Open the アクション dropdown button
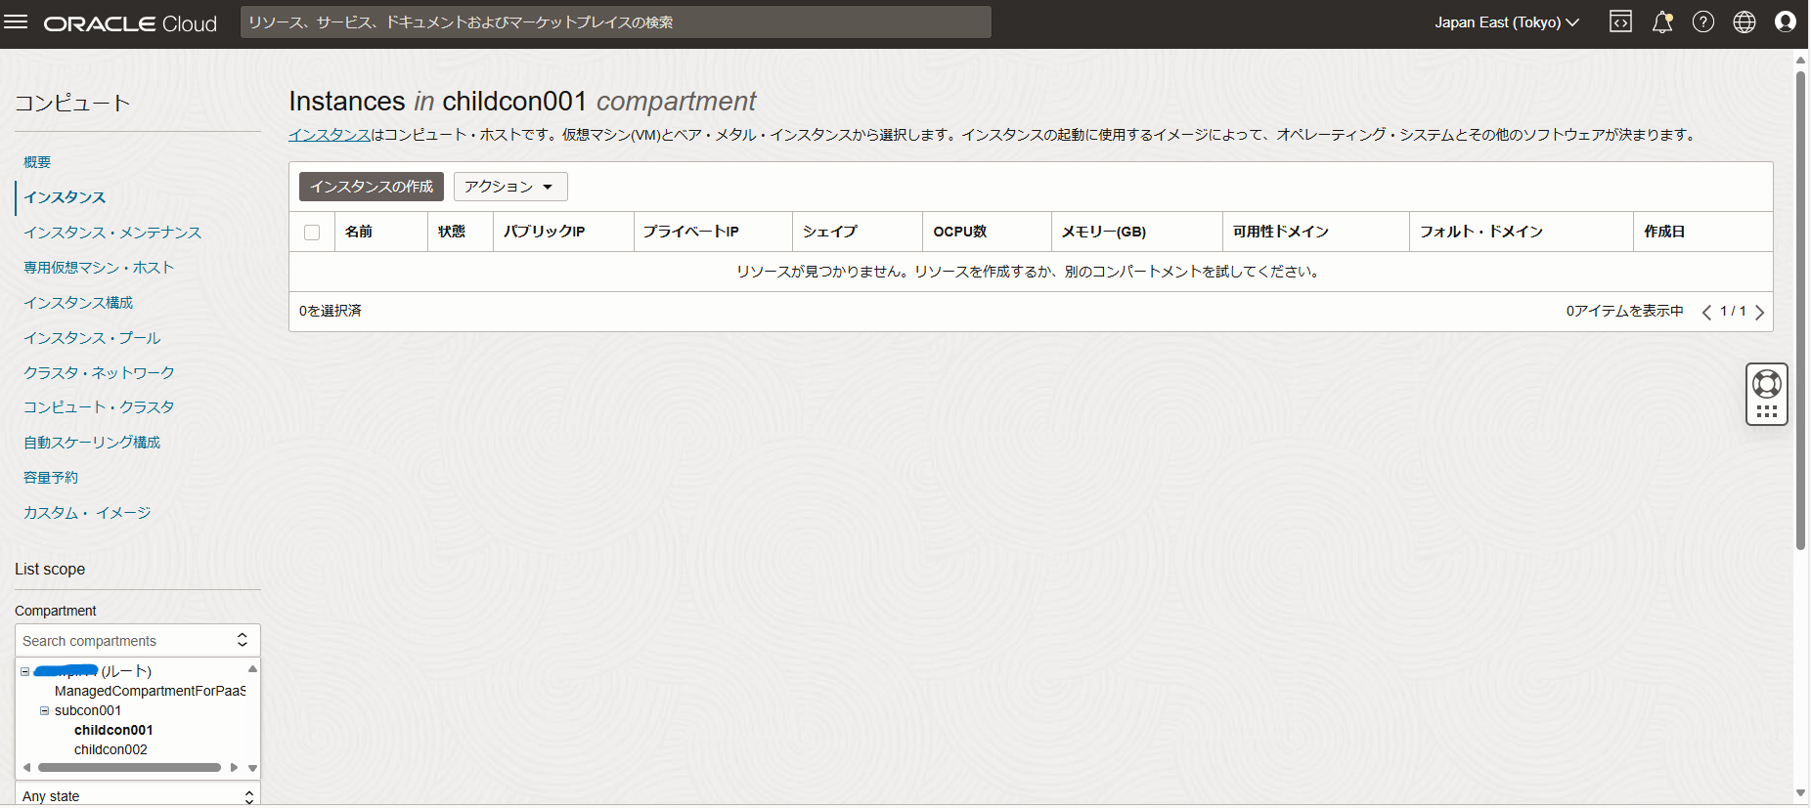 (510, 187)
